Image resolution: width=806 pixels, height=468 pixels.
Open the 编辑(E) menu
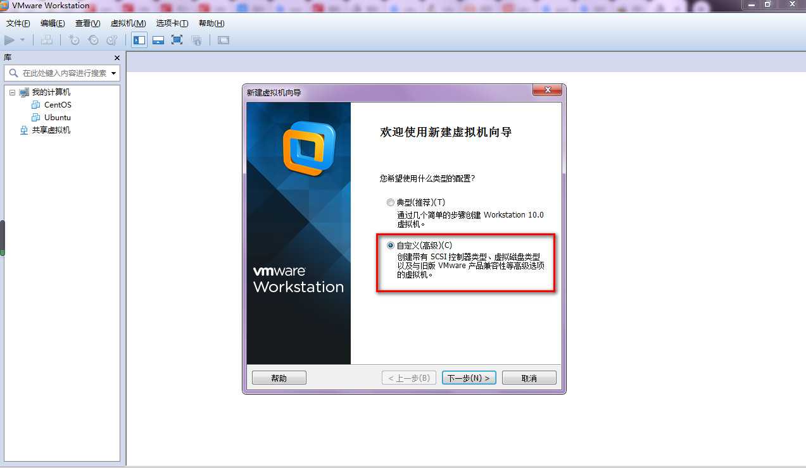point(53,23)
